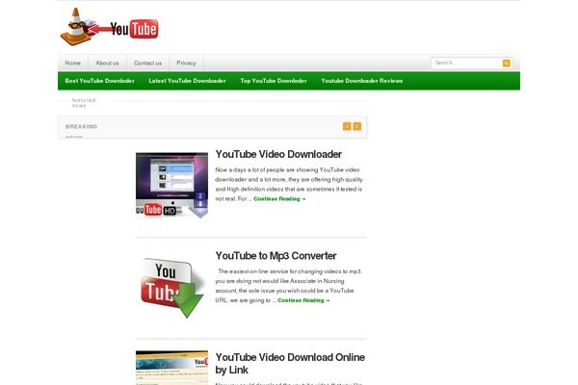Click the orange search magnifier button

(506, 64)
